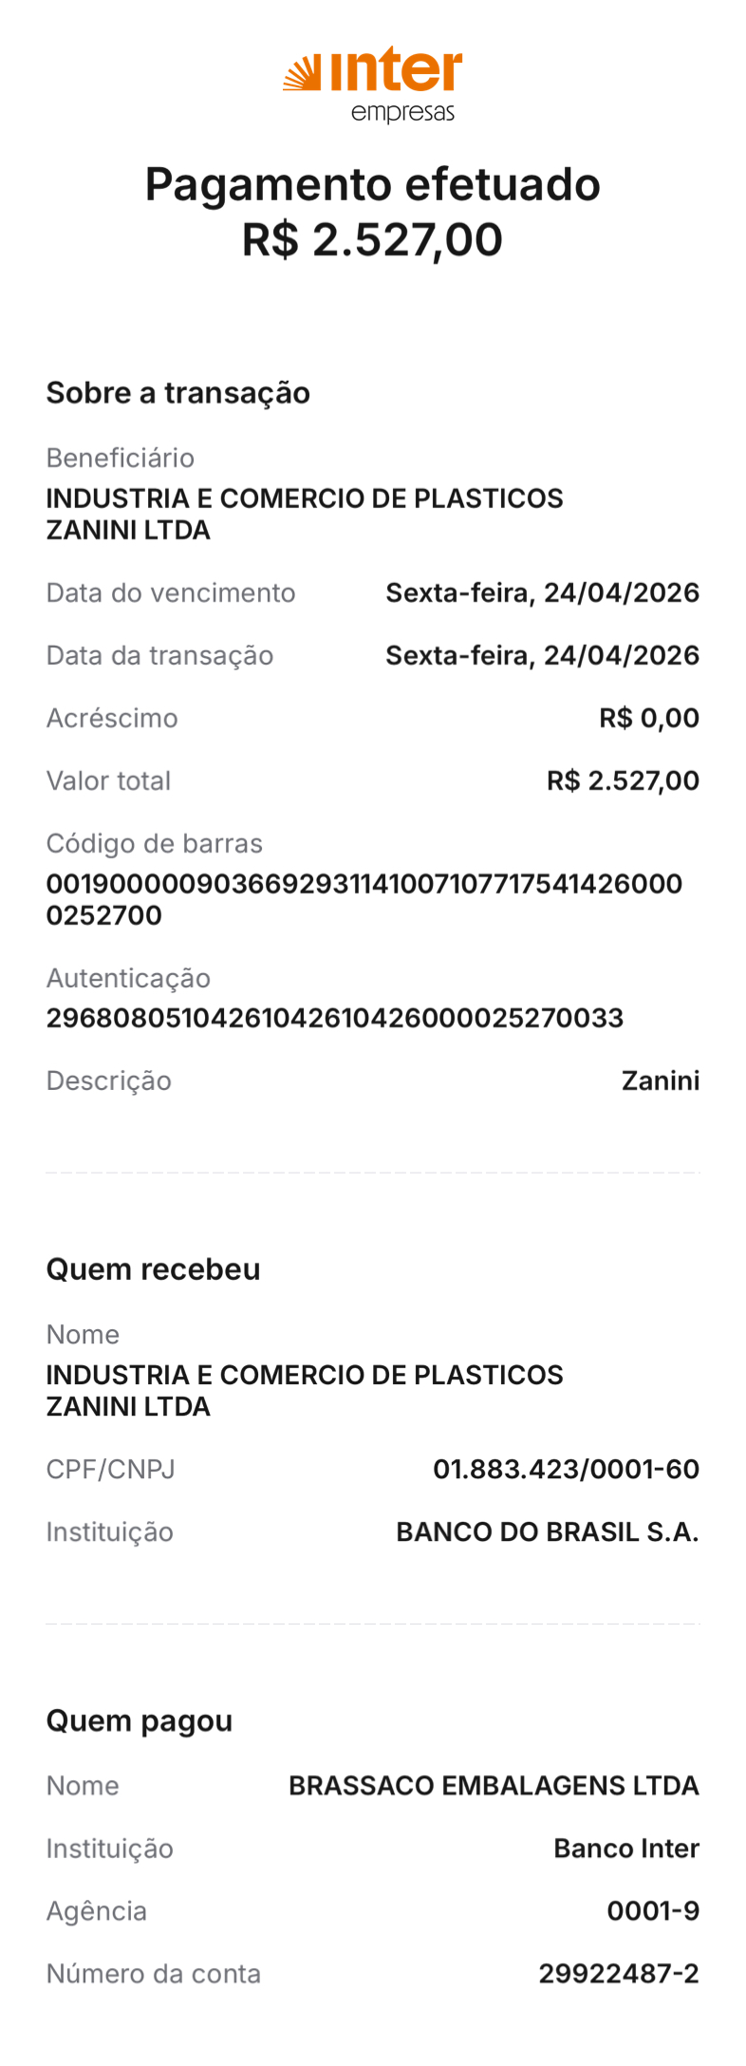Select the CNPJ number 01.883.423/0001-60

566,1470
